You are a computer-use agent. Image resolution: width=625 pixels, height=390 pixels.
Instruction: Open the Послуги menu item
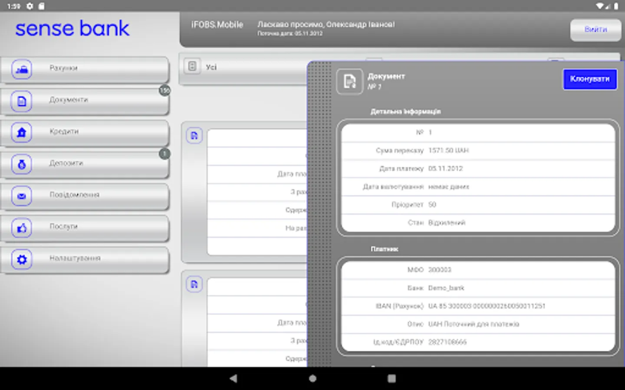[85, 227]
